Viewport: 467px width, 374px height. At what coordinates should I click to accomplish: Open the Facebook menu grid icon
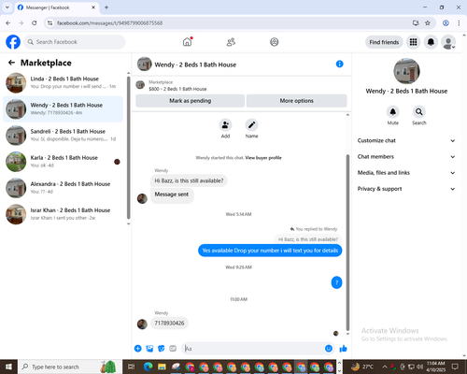tap(413, 42)
